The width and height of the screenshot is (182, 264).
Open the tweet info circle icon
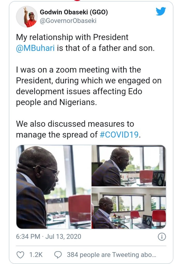click(162, 237)
